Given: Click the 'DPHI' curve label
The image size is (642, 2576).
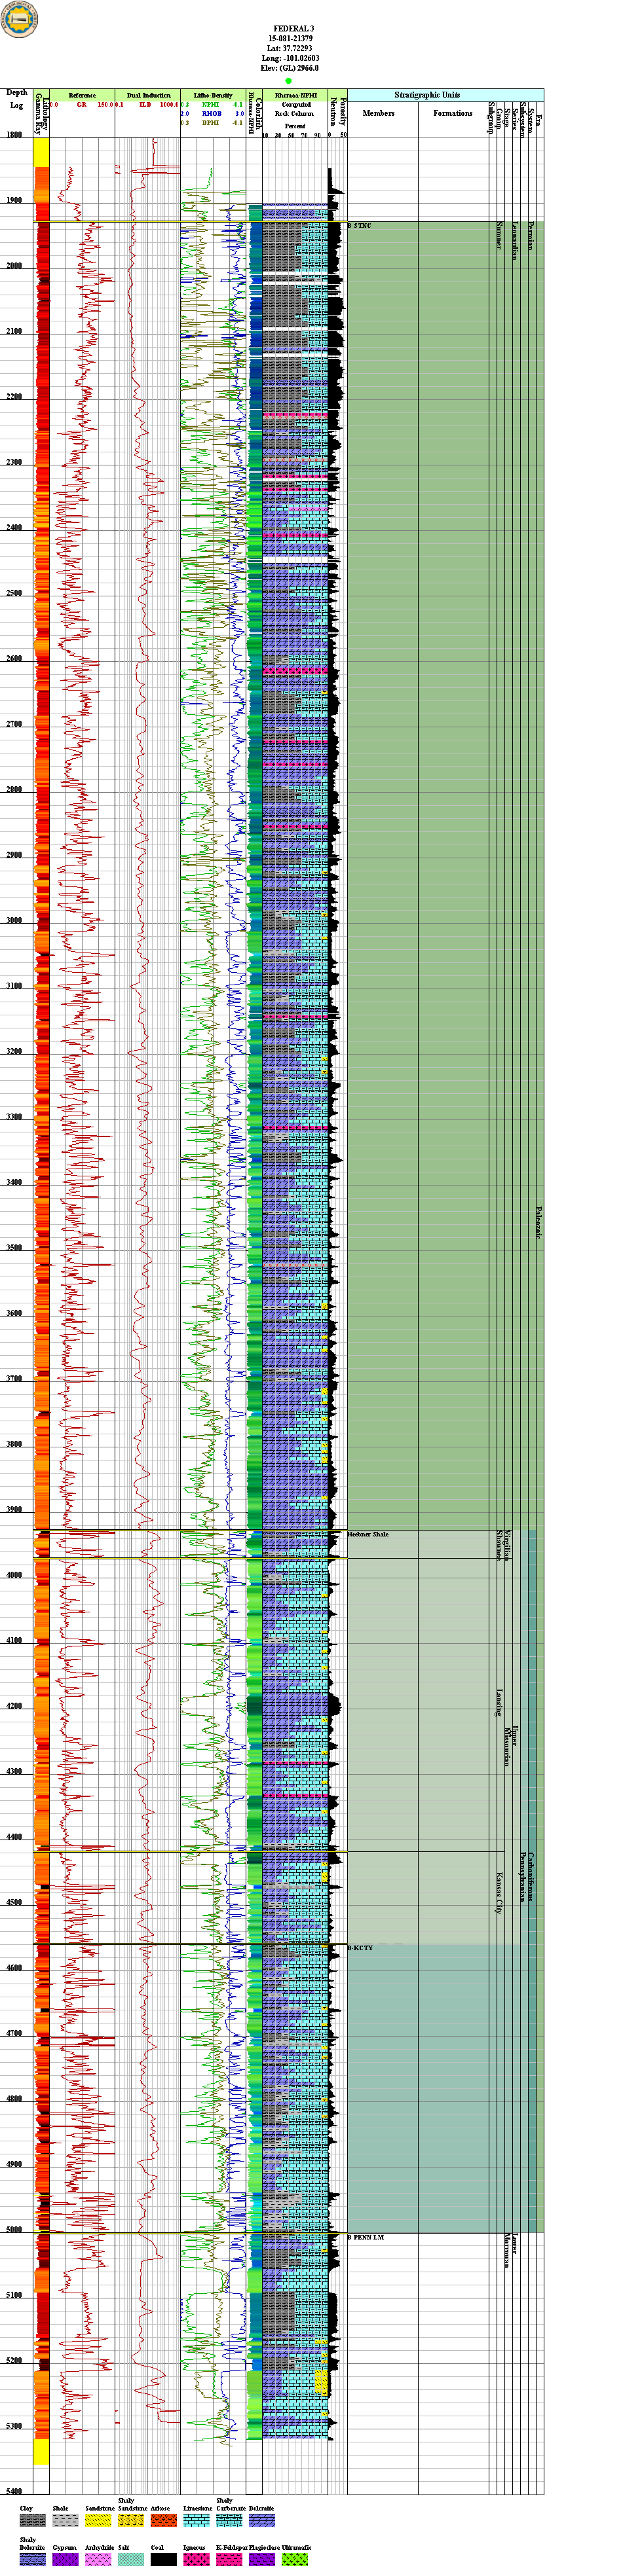Looking at the screenshot, I should [211, 123].
